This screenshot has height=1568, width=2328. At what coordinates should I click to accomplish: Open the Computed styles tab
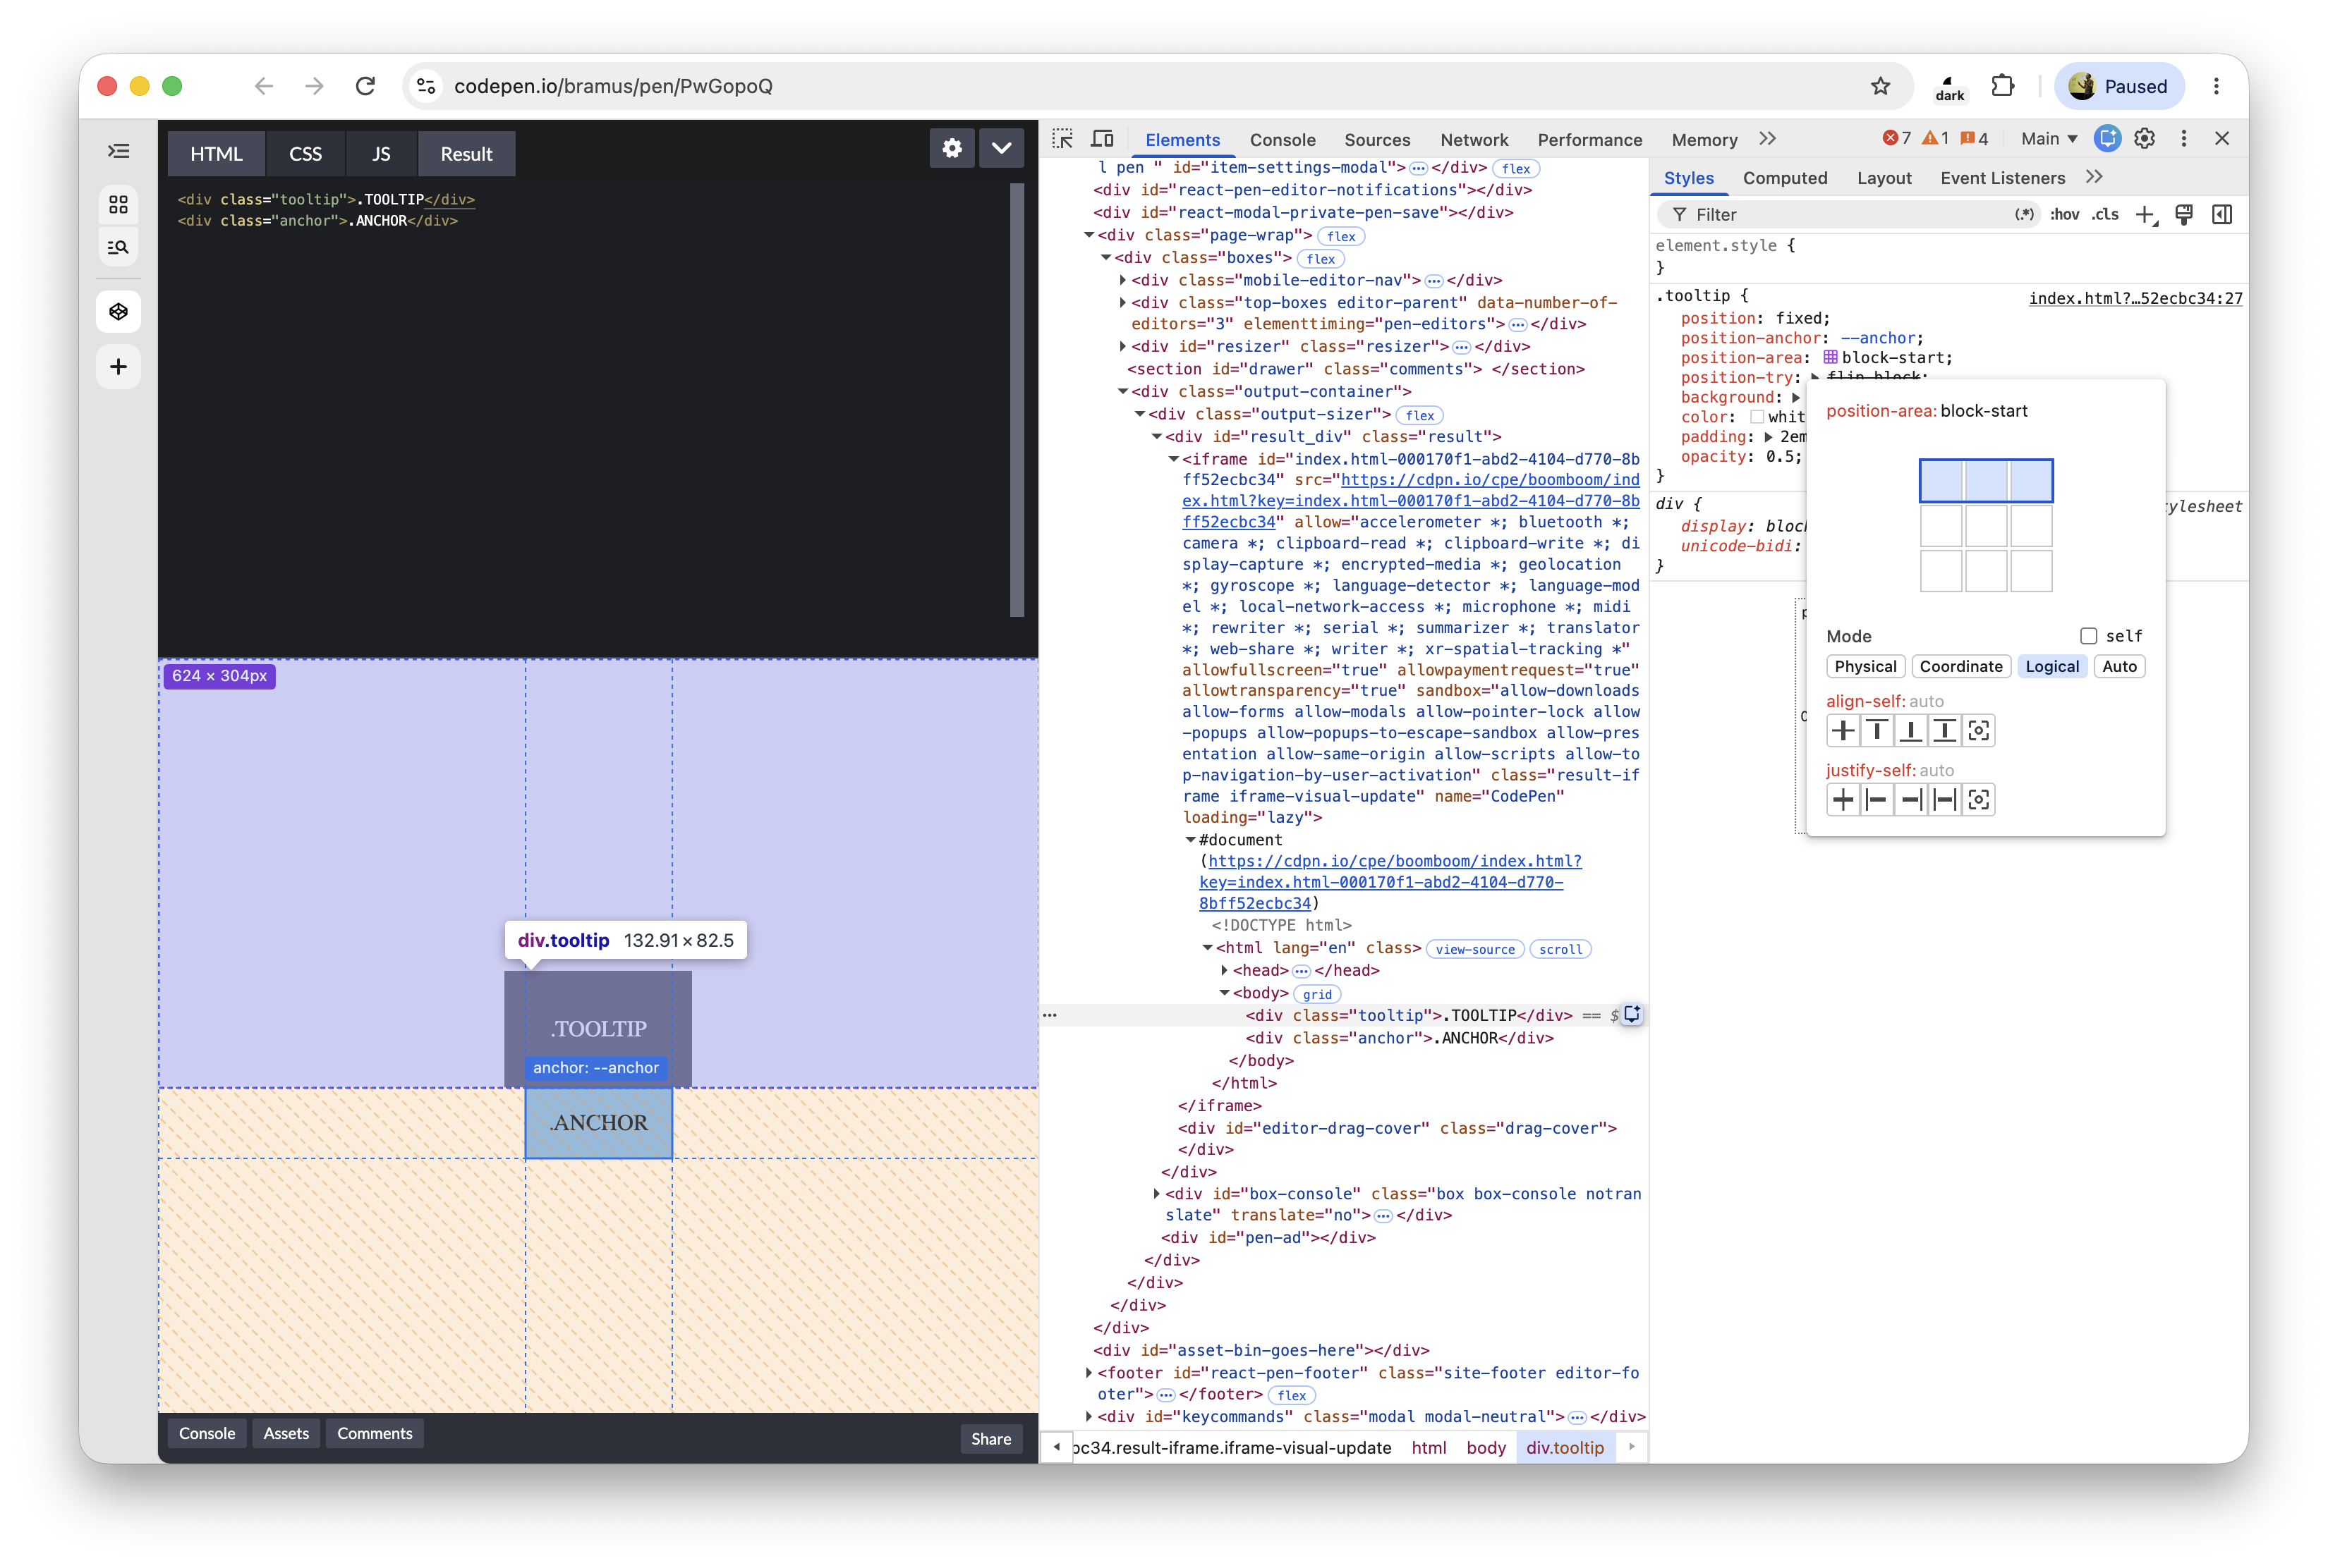tap(1785, 178)
